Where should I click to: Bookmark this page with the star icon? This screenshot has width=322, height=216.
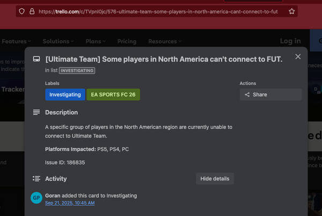291,11
